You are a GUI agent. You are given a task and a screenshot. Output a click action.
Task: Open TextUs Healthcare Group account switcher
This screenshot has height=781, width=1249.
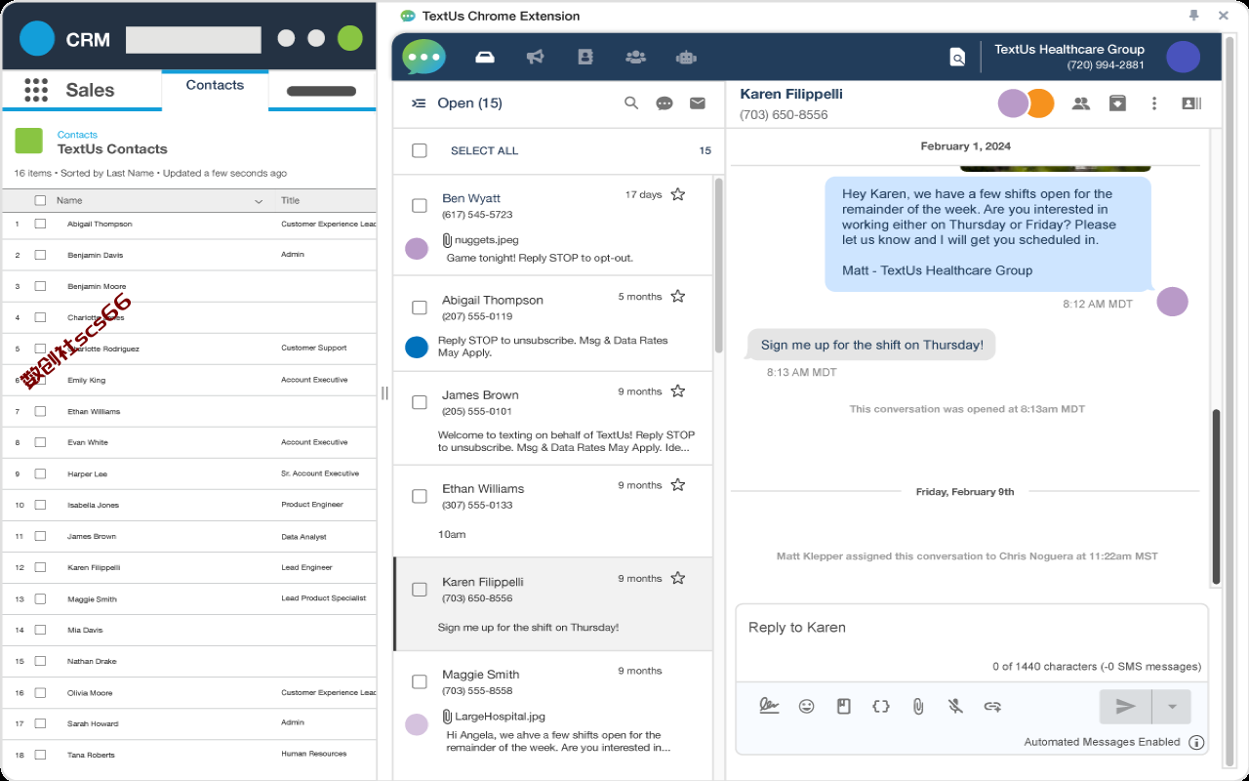point(1069,57)
